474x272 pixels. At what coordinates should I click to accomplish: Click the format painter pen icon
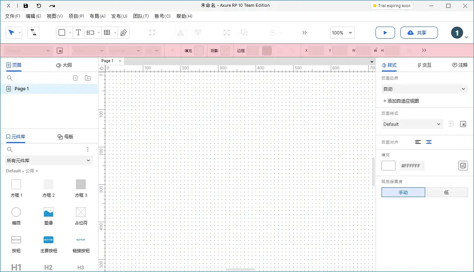[123, 33]
